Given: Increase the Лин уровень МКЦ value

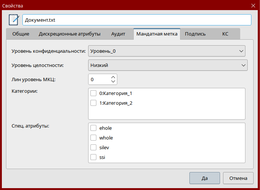Looking at the screenshot, I should (114, 77).
